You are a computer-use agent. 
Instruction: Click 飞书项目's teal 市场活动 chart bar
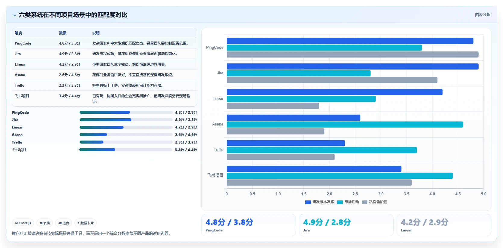pos(340,176)
